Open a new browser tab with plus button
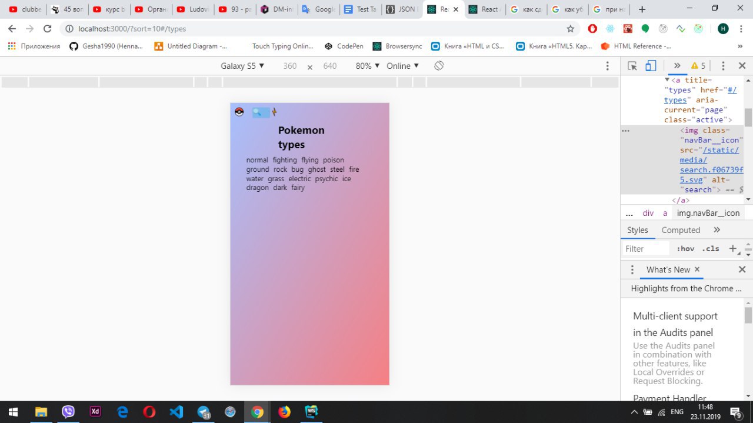The height and width of the screenshot is (423, 753). click(x=642, y=9)
